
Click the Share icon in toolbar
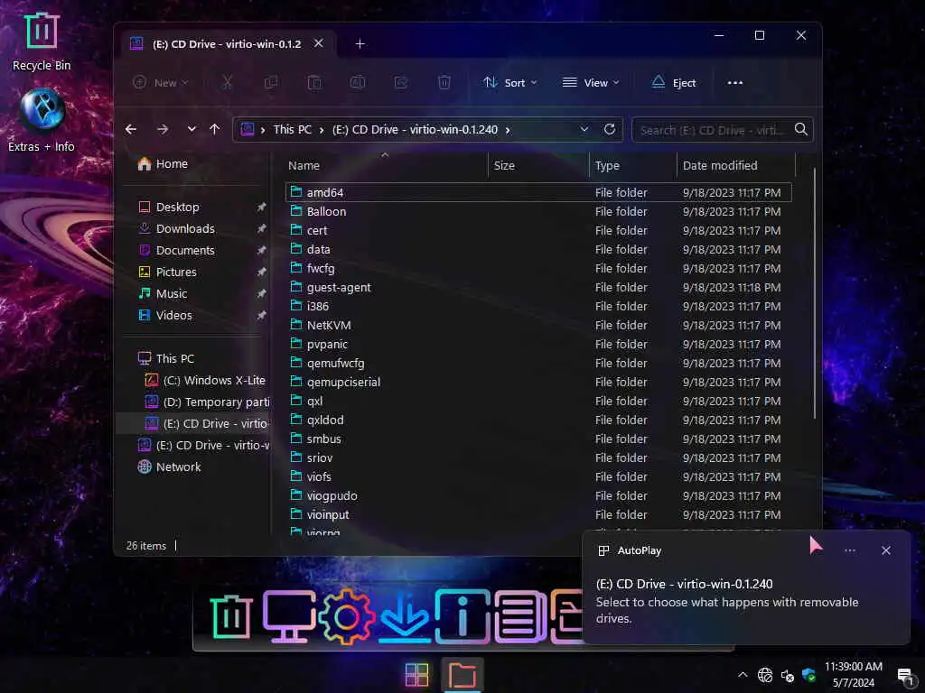pyautogui.click(x=401, y=82)
